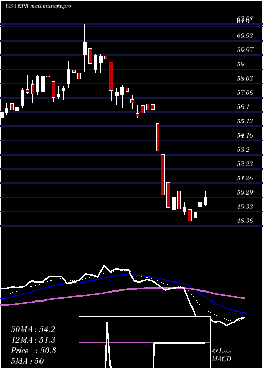Click the 48.36 price axis label
The width and height of the screenshot is (263, 369).
tap(245, 221)
